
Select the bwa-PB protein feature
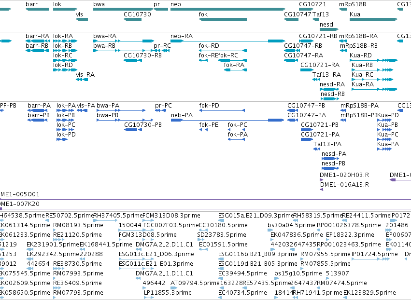125,120
